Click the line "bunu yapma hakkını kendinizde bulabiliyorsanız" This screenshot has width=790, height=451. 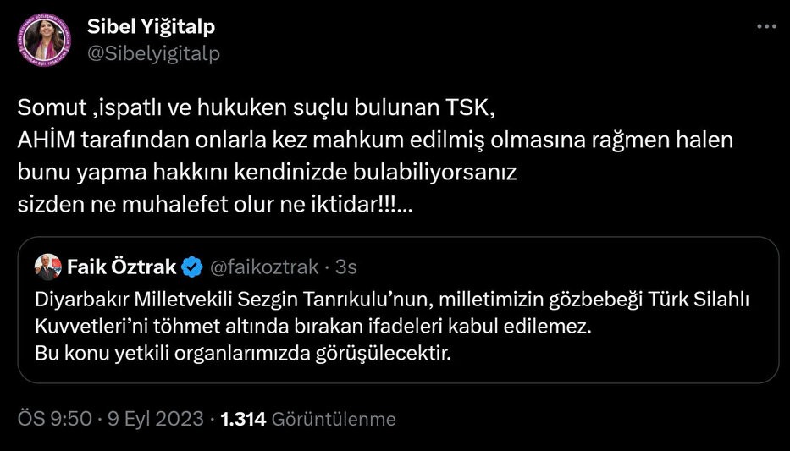(x=267, y=173)
